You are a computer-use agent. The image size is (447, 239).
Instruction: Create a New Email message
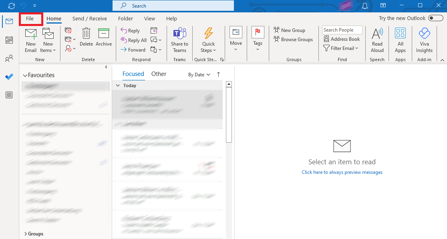30,40
